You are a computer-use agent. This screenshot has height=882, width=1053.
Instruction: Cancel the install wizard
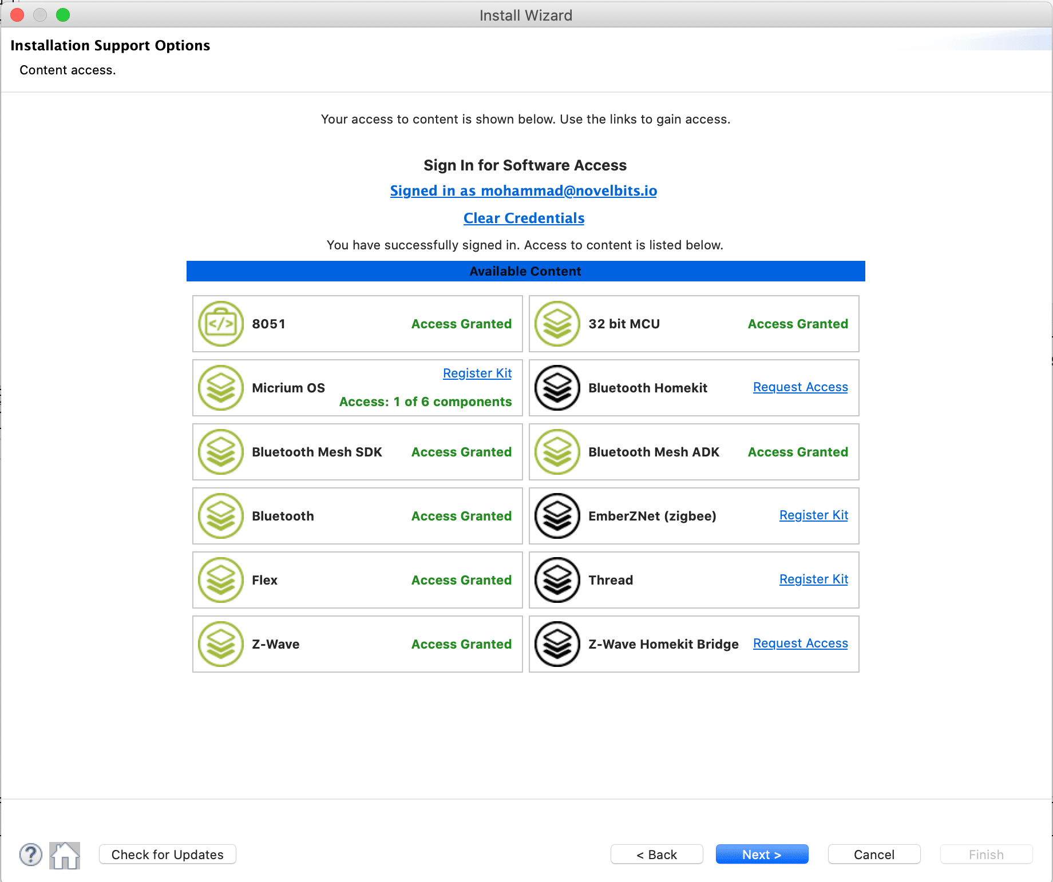pyautogui.click(x=874, y=854)
